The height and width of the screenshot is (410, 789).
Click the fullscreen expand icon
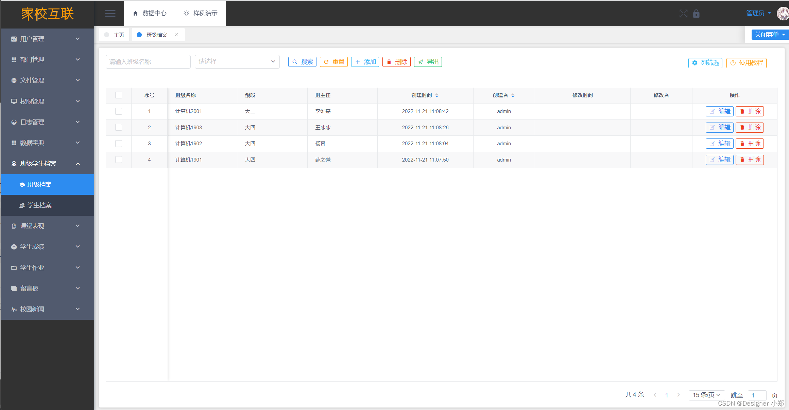coord(683,14)
